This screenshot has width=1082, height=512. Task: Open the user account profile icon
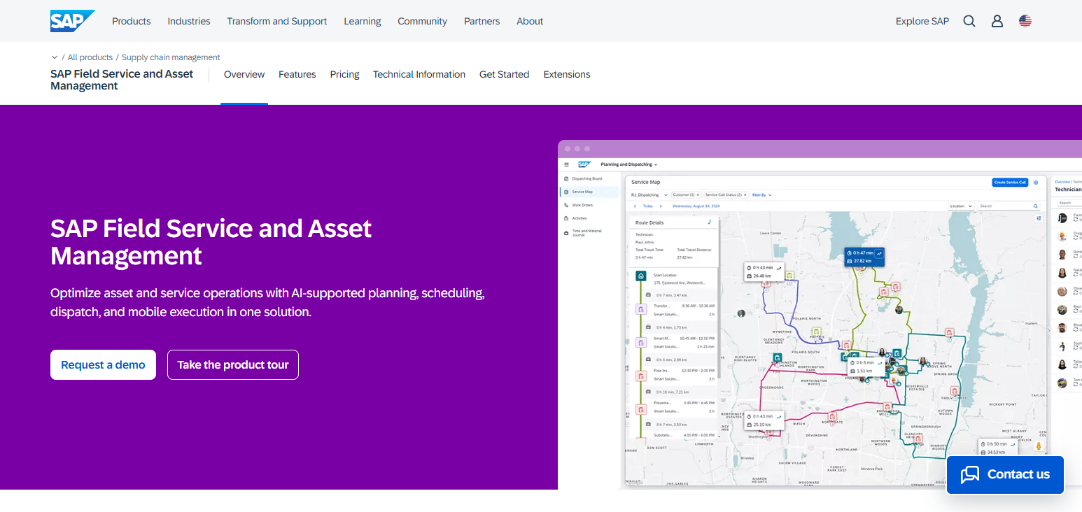[x=997, y=21]
